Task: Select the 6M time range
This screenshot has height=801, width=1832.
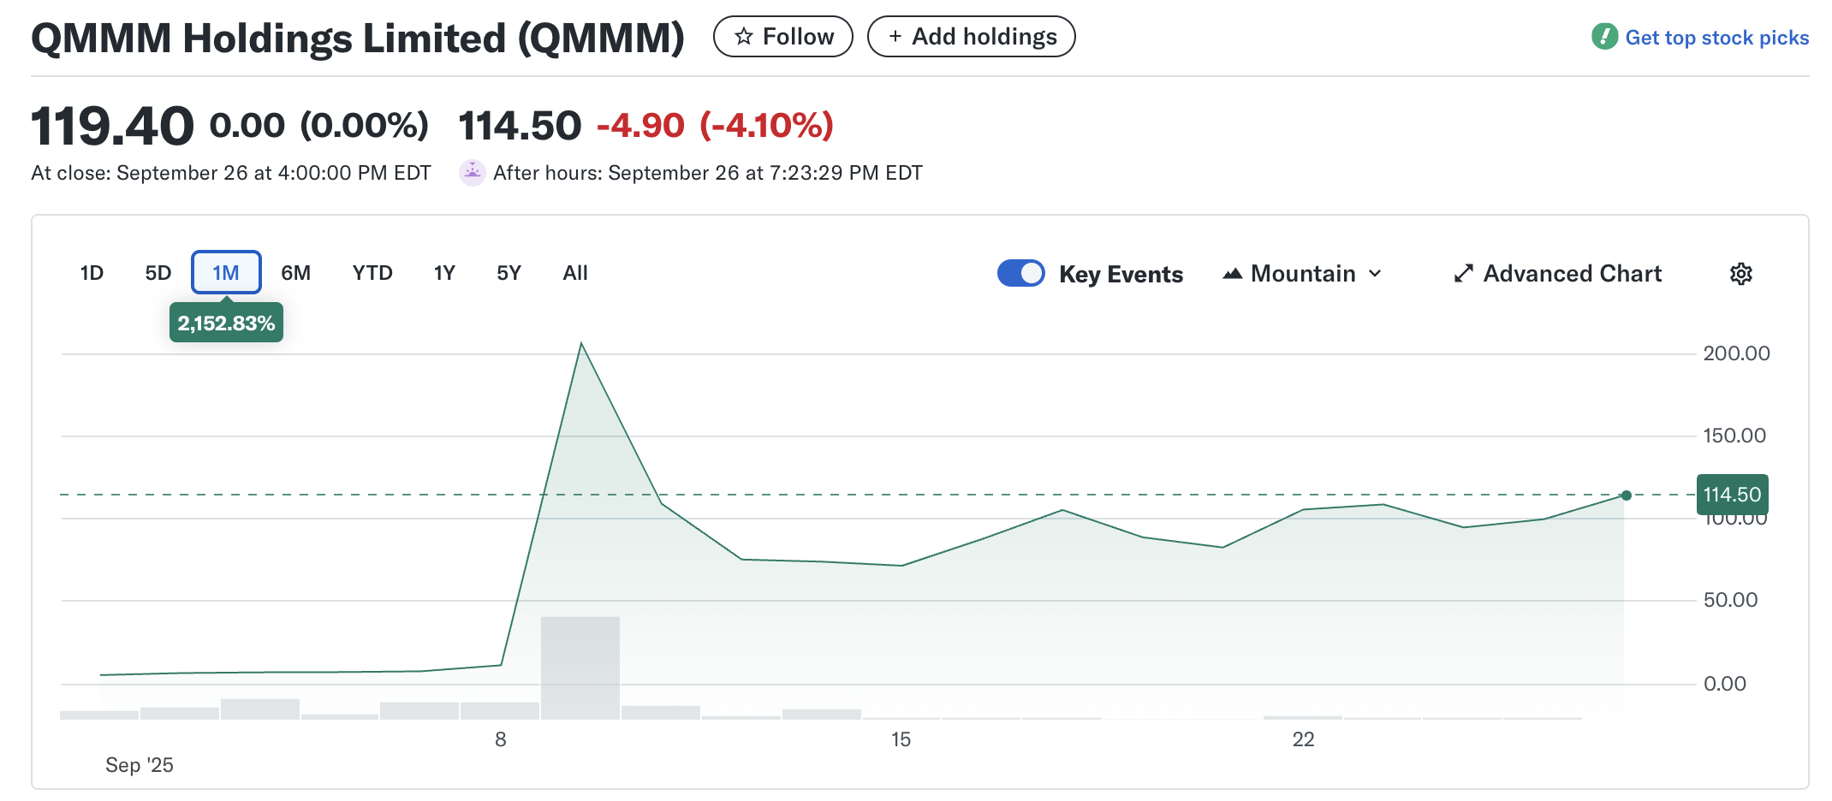Action: pyautogui.click(x=295, y=273)
